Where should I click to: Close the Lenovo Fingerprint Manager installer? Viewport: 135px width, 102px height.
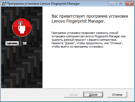pyautogui.click(x=129, y=4)
